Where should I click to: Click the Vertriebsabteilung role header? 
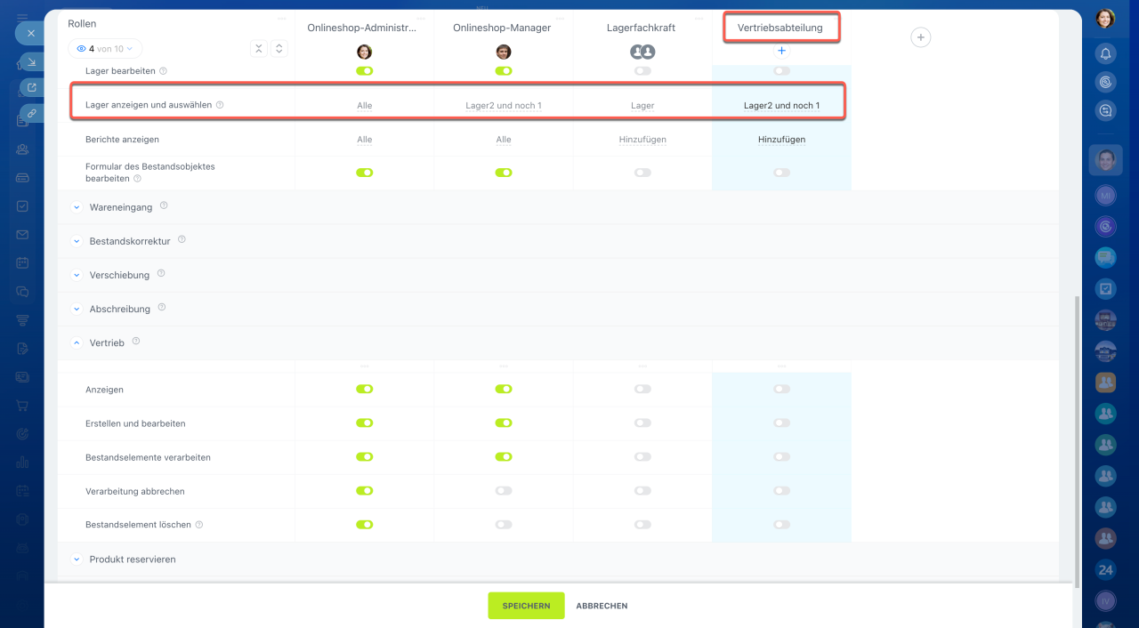780,28
